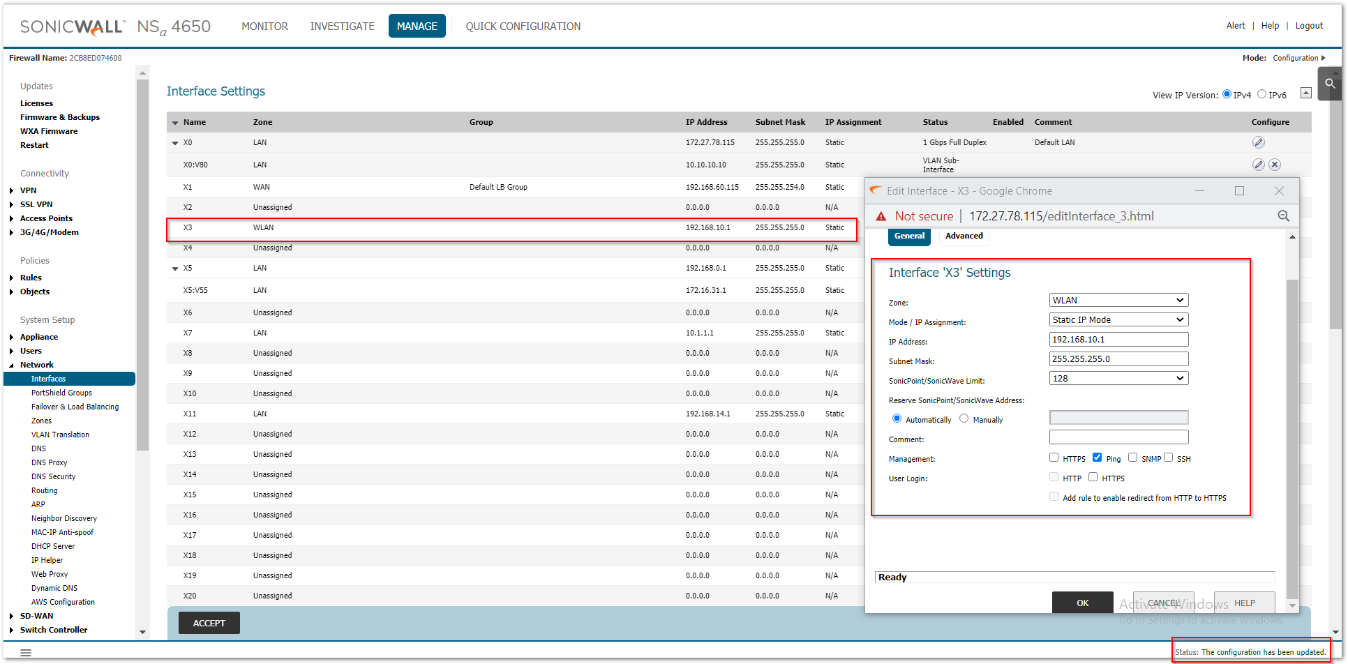Screen dimensions: 1348x664
Task: Sort table by Name column
Action: [x=194, y=122]
